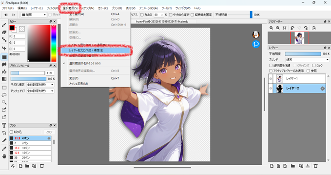The height and width of the screenshot is (175, 331).
Task: Click the brush size slider
Action: (28, 73)
